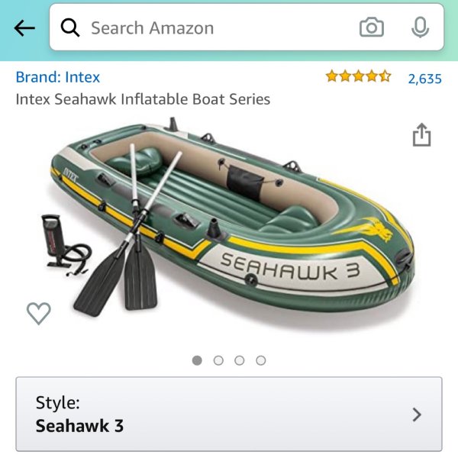This screenshot has height=458, width=458.
Task: Tap the Intex Seahawk Inflatable Boat Series title
Action: (x=143, y=99)
